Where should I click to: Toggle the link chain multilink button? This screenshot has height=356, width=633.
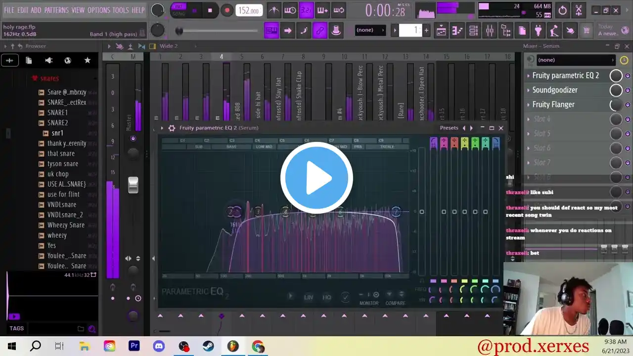click(x=320, y=31)
